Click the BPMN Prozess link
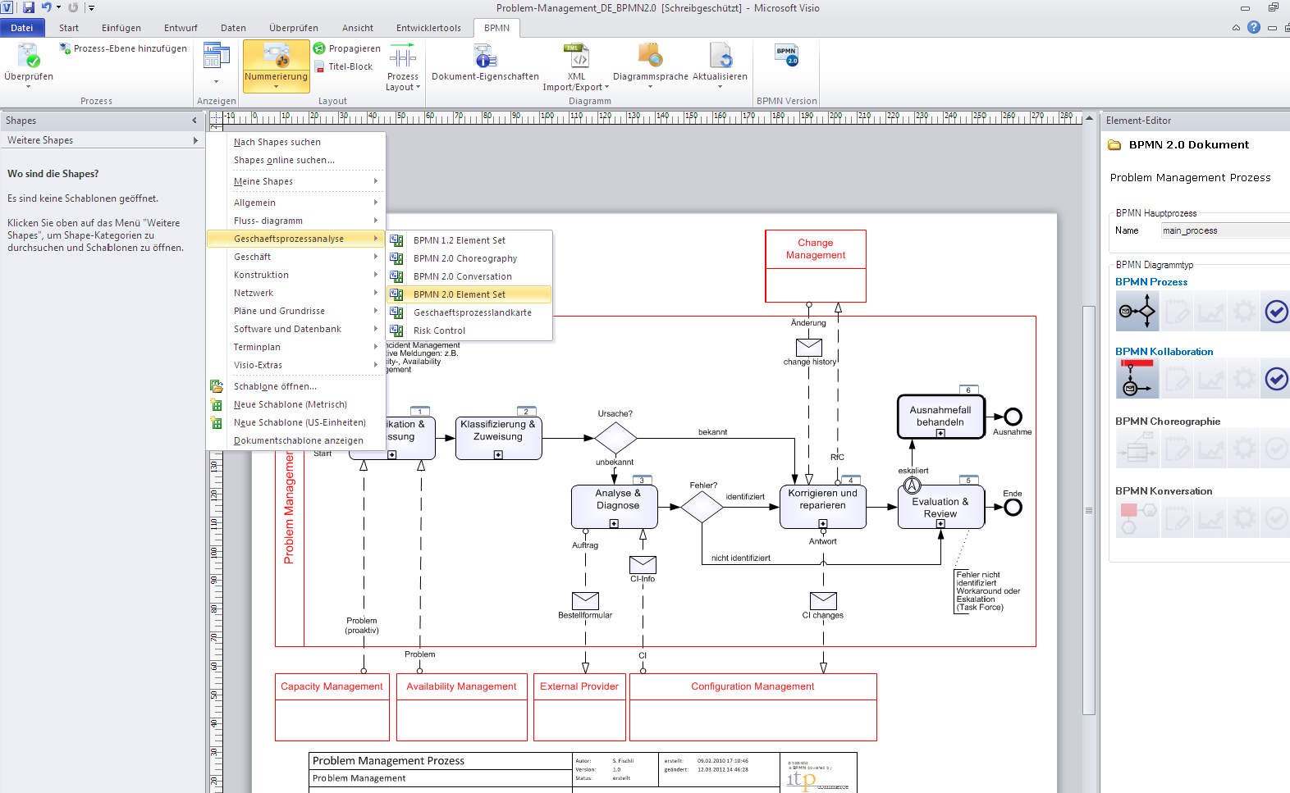Screen dimensions: 1290x793 1151,282
